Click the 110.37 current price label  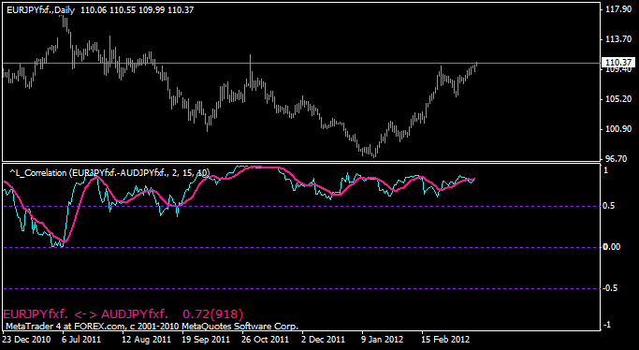point(617,63)
